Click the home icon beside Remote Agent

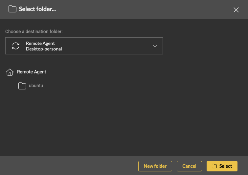10,72
